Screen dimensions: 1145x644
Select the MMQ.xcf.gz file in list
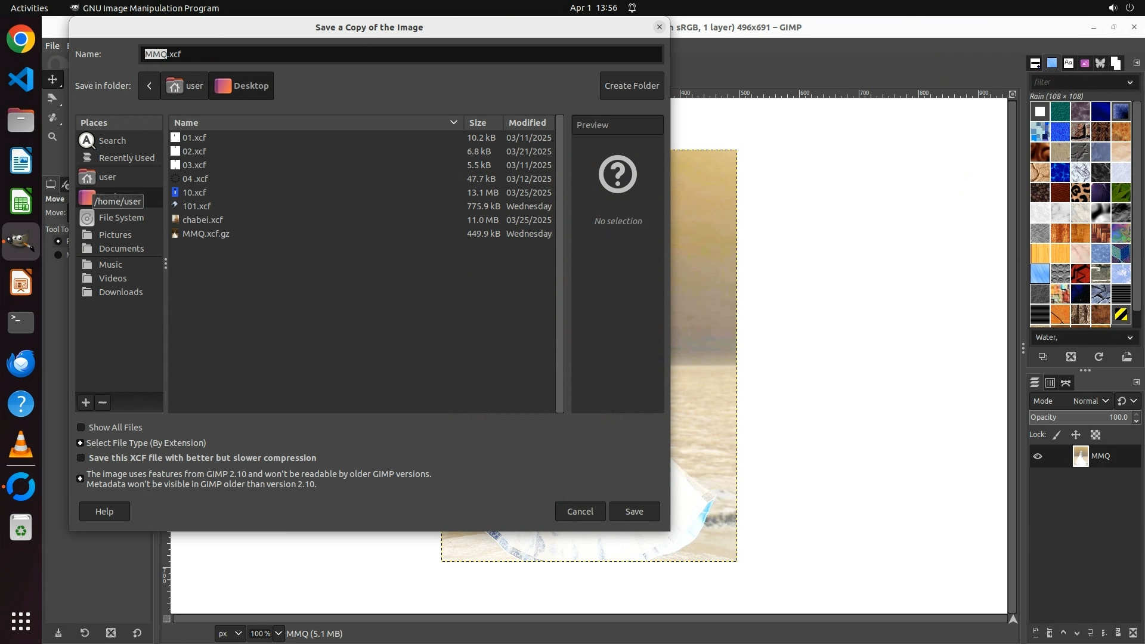[x=206, y=234]
